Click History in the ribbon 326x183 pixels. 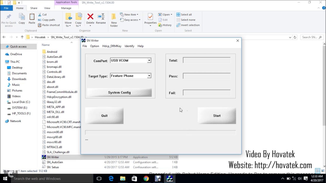coord(165,25)
